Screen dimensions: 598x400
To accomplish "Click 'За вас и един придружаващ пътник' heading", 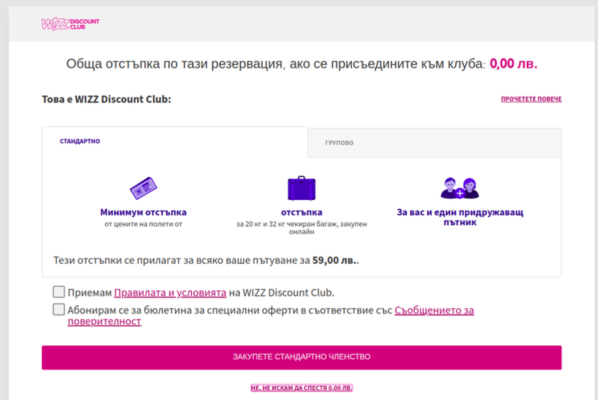I will pos(459,217).
